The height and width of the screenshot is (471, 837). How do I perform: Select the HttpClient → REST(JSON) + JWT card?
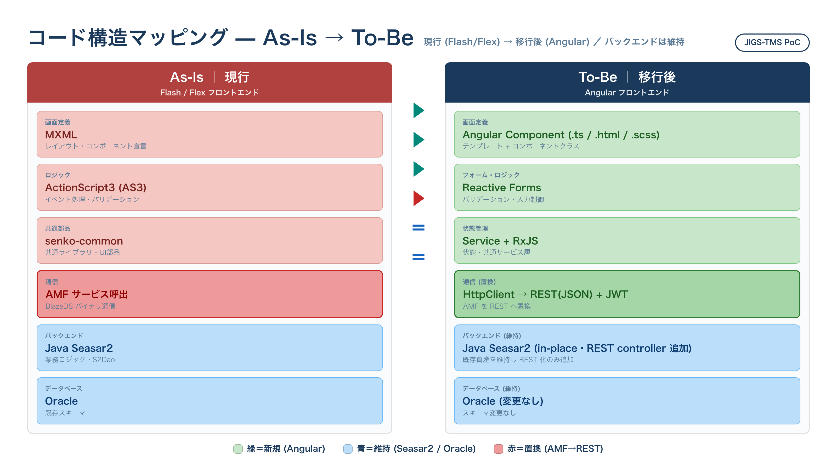coord(627,294)
